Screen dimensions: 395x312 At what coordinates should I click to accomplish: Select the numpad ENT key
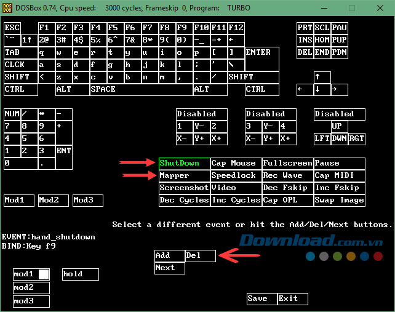[x=64, y=158]
